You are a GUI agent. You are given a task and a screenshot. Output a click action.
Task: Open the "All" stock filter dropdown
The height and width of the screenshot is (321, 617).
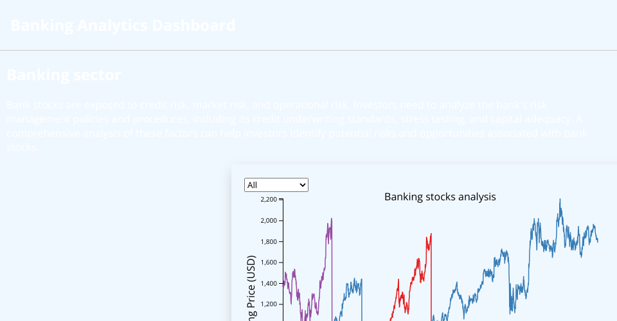(x=276, y=185)
